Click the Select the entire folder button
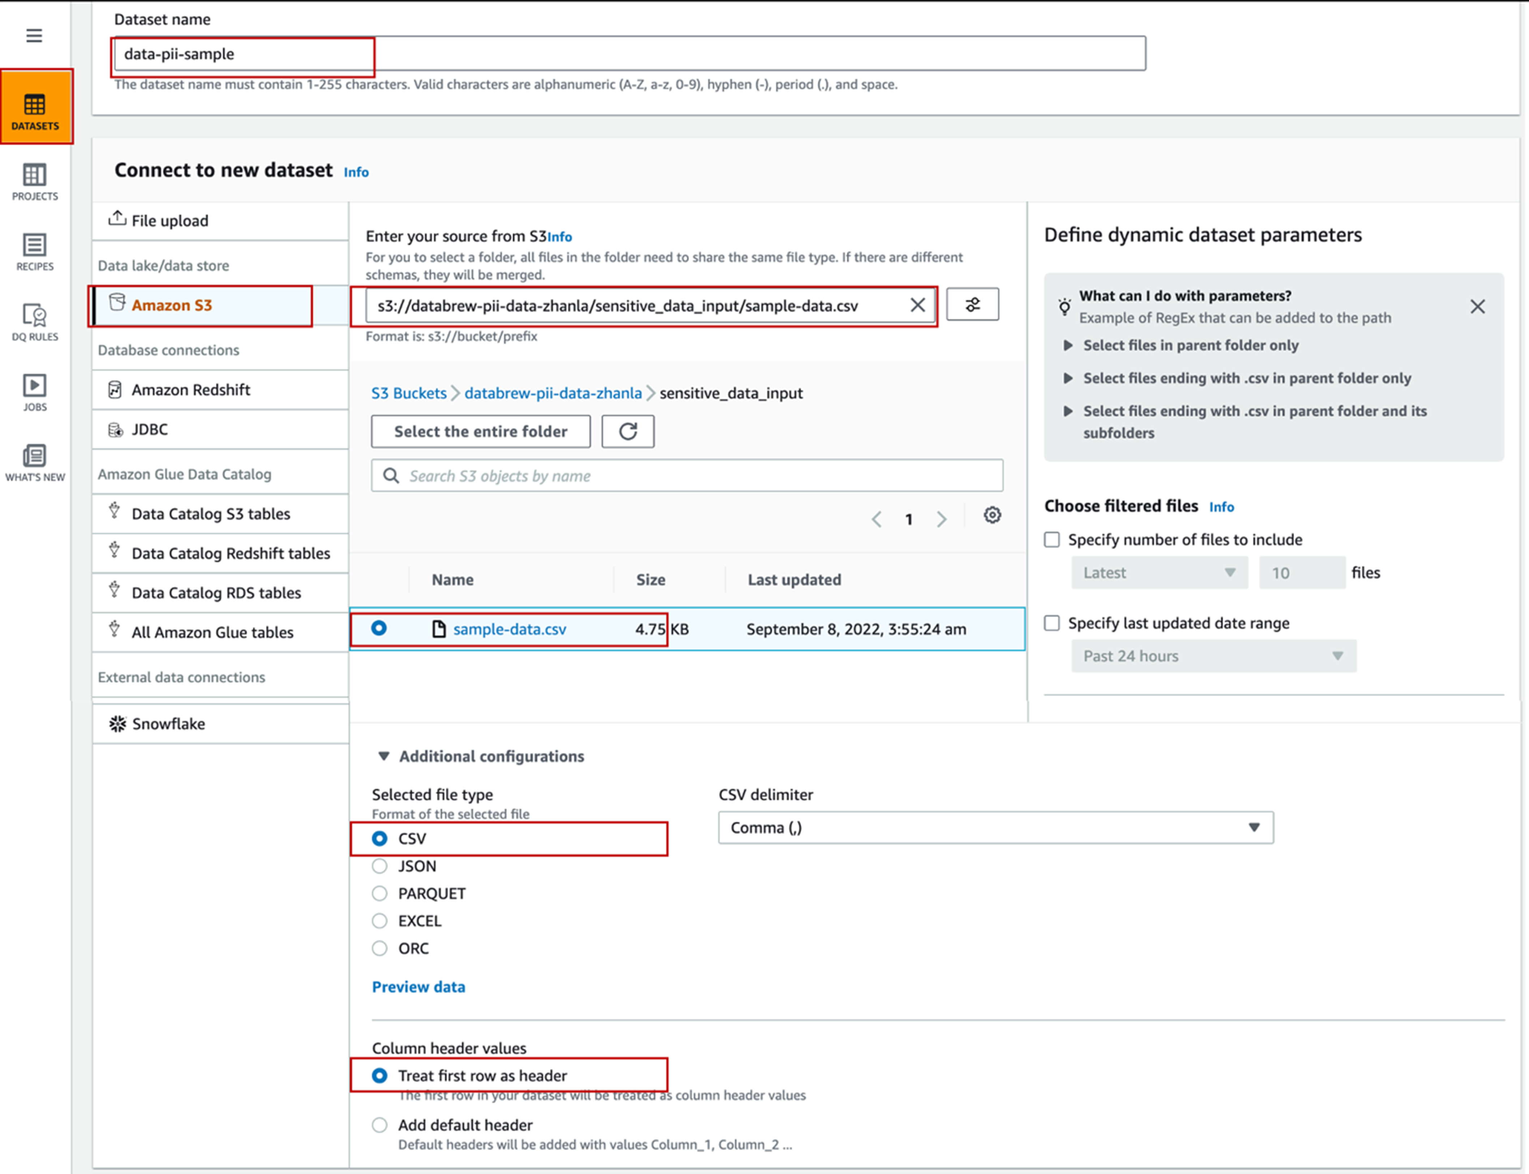The width and height of the screenshot is (1529, 1174). (x=480, y=431)
